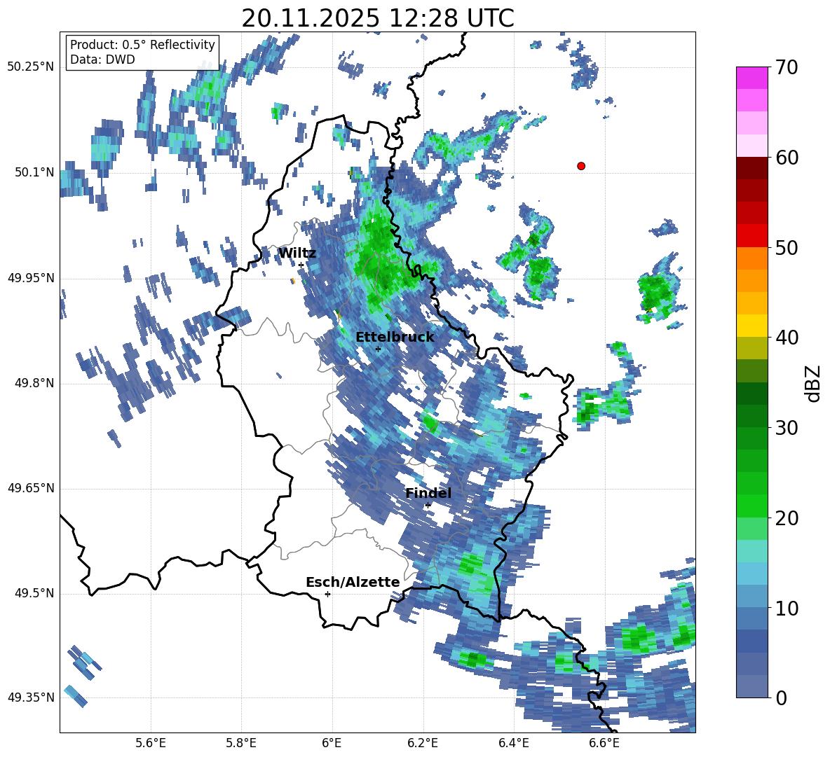Screen dimensions: 830x757
Task: Click the 50.25°N latitude label
Action: pyautogui.click(x=31, y=67)
